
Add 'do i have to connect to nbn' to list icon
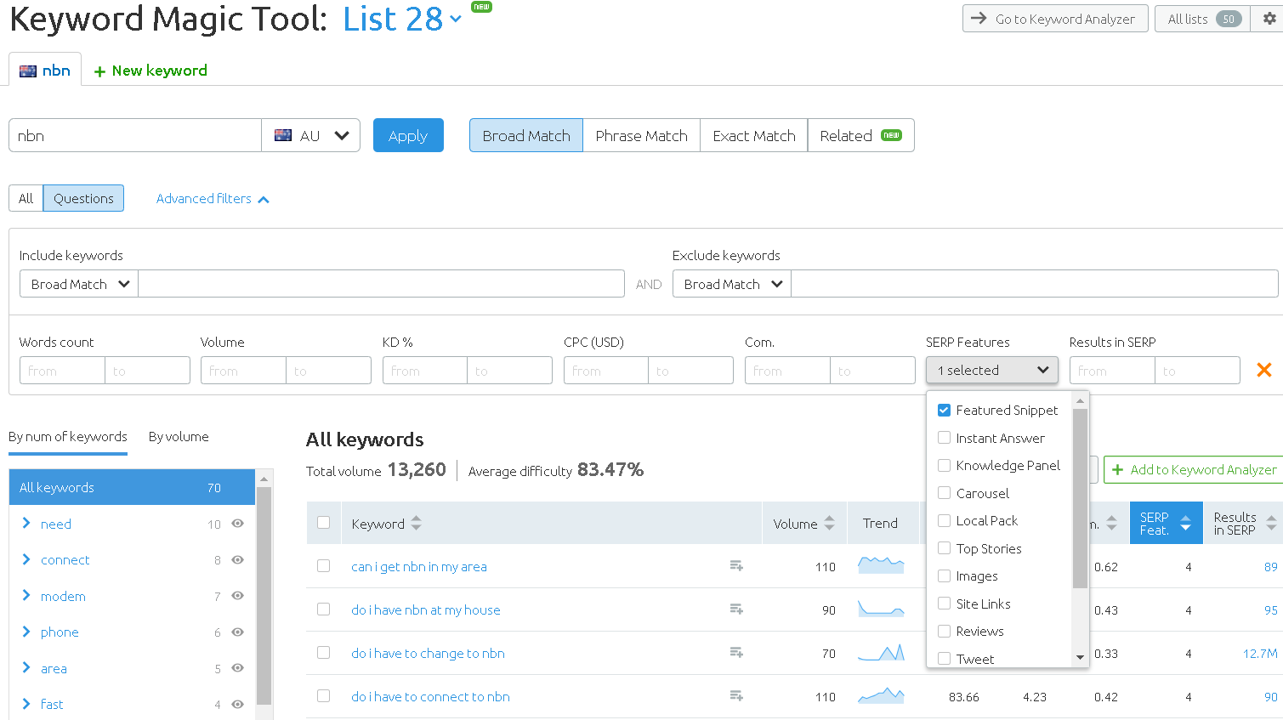(x=736, y=696)
